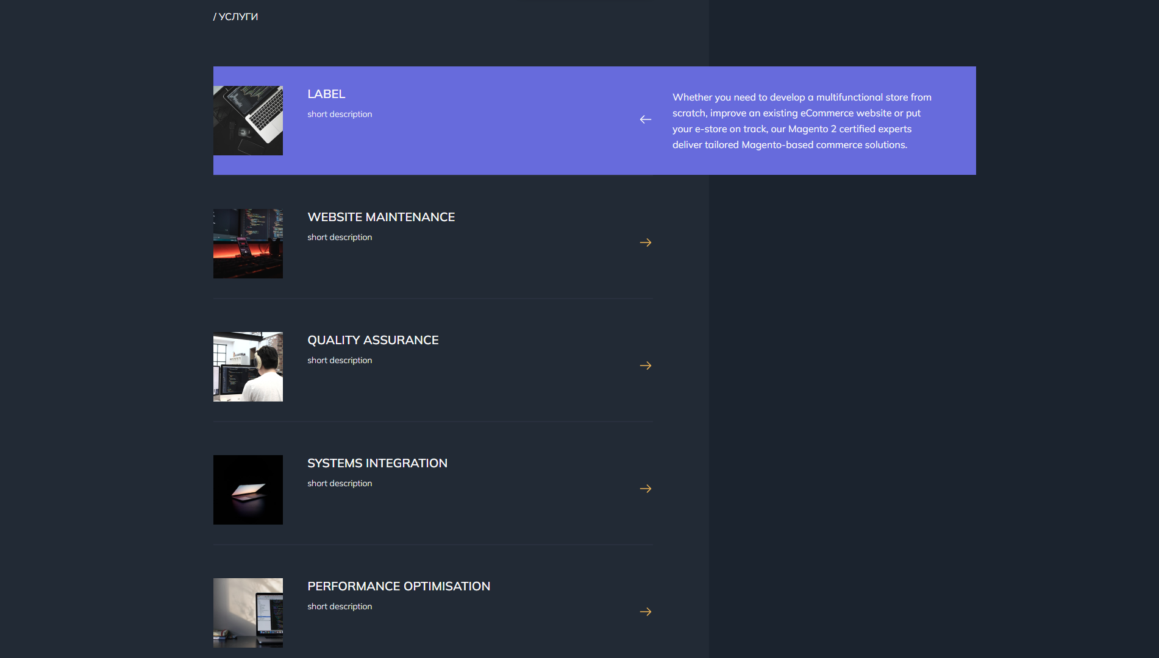Open the Systems Integration thumbnail image
The width and height of the screenshot is (1159, 658).
pyautogui.click(x=248, y=490)
